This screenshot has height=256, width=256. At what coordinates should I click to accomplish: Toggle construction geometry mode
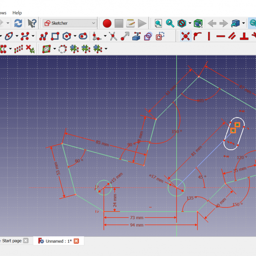click(x=148, y=36)
